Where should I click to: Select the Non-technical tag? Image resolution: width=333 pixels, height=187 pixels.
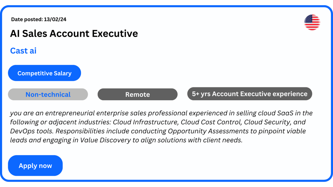48,94
